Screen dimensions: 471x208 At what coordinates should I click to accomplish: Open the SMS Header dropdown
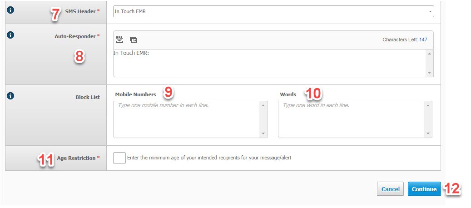pyautogui.click(x=273, y=11)
